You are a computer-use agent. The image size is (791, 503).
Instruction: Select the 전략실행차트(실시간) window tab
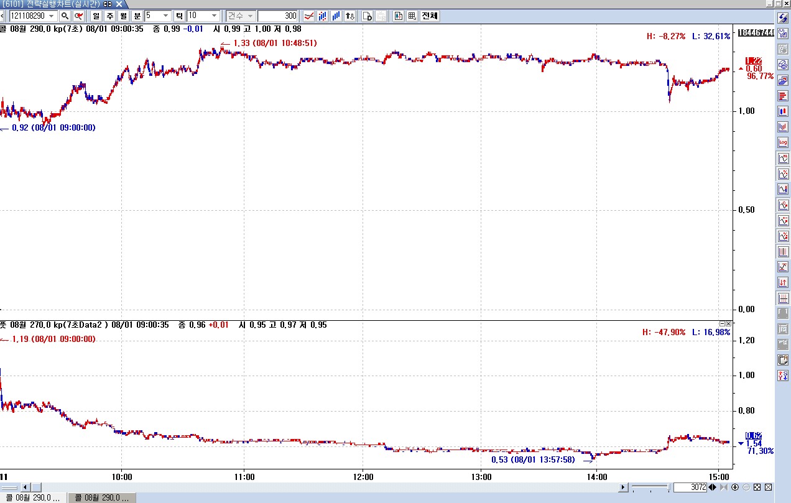62,4
